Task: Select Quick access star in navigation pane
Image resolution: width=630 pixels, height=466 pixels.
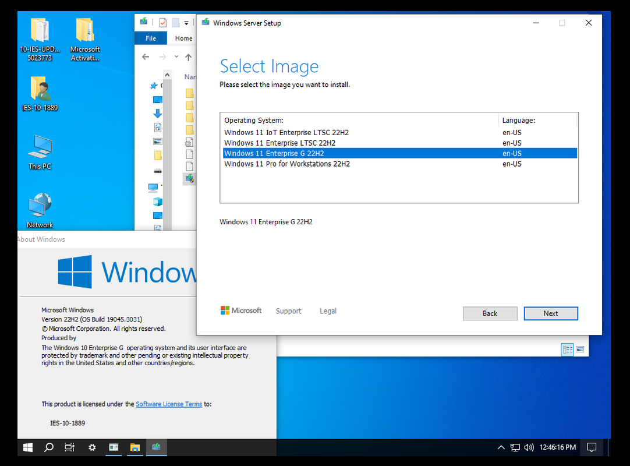Action: coord(154,86)
